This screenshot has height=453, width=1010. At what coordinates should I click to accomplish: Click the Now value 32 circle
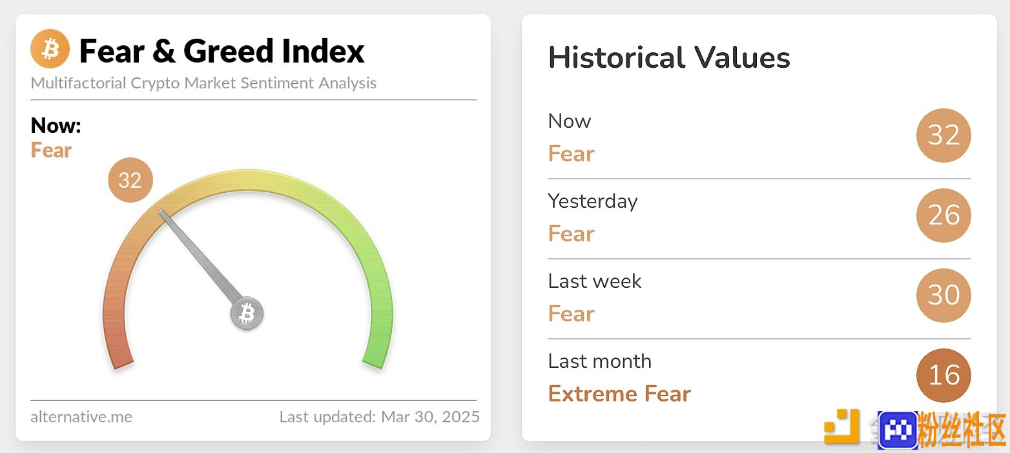pyautogui.click(x=943, y=136)
